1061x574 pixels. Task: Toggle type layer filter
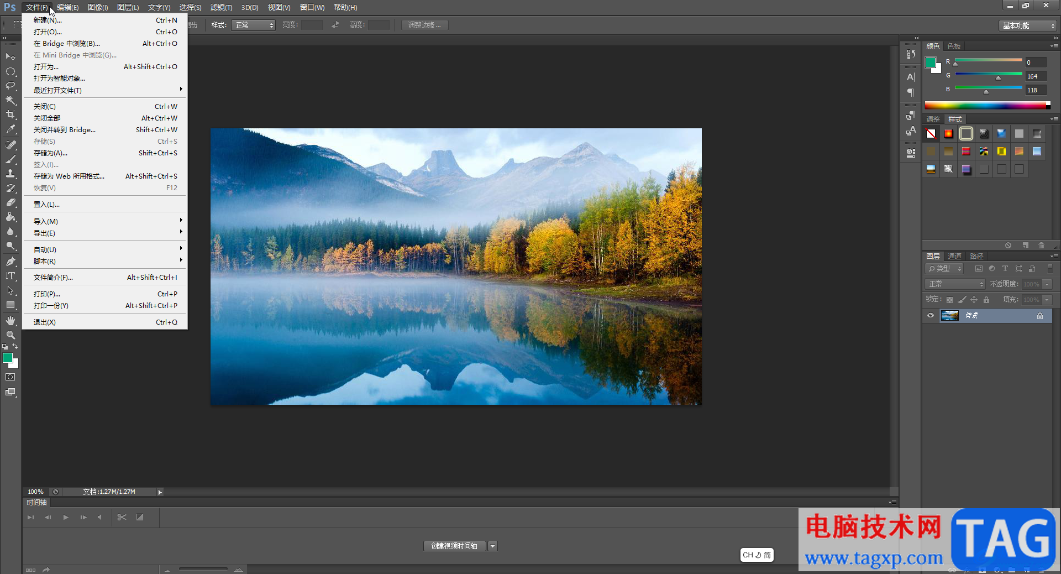(x=1005, y=269)
